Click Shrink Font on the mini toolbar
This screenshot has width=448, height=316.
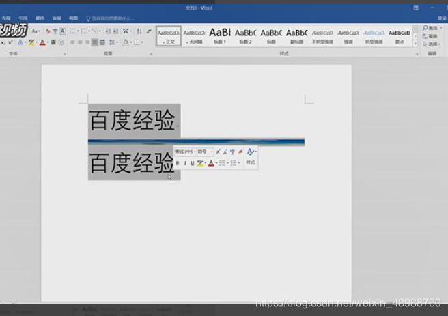point(225,152)
